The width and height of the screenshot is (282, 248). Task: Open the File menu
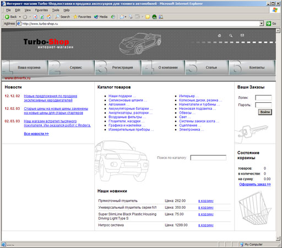(8, 10)
